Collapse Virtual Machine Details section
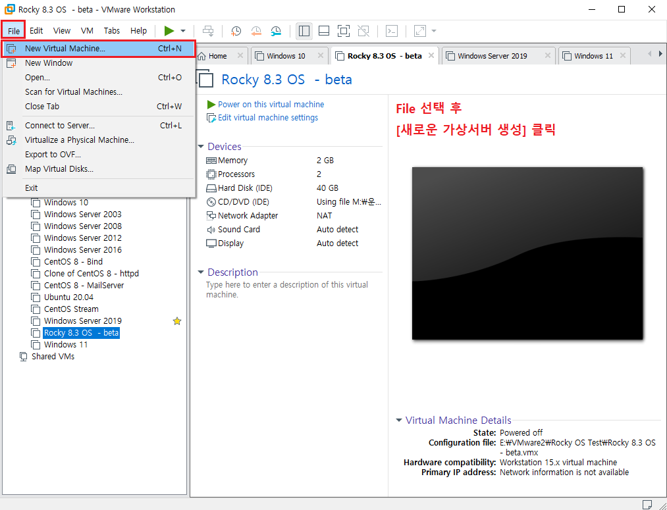The height and width of the screenshot is (510, 667). 398,421
